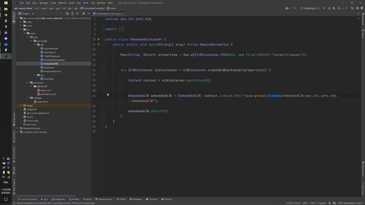Screen dimensions: 365x205
Task: Click the Run button in the top toolbar
Action: click(324, 8)
